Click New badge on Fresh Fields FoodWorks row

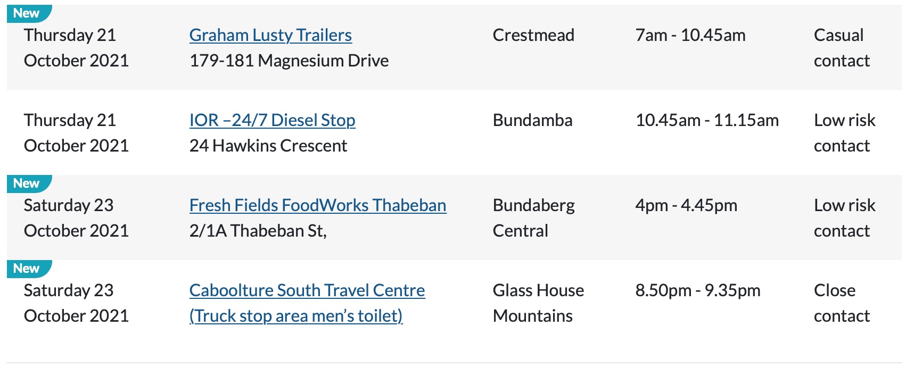27,183
